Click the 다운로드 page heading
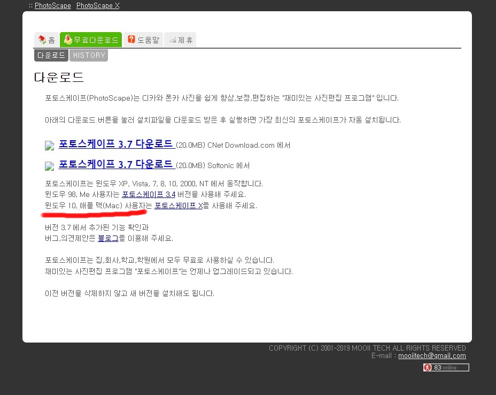 pos(59,77)
